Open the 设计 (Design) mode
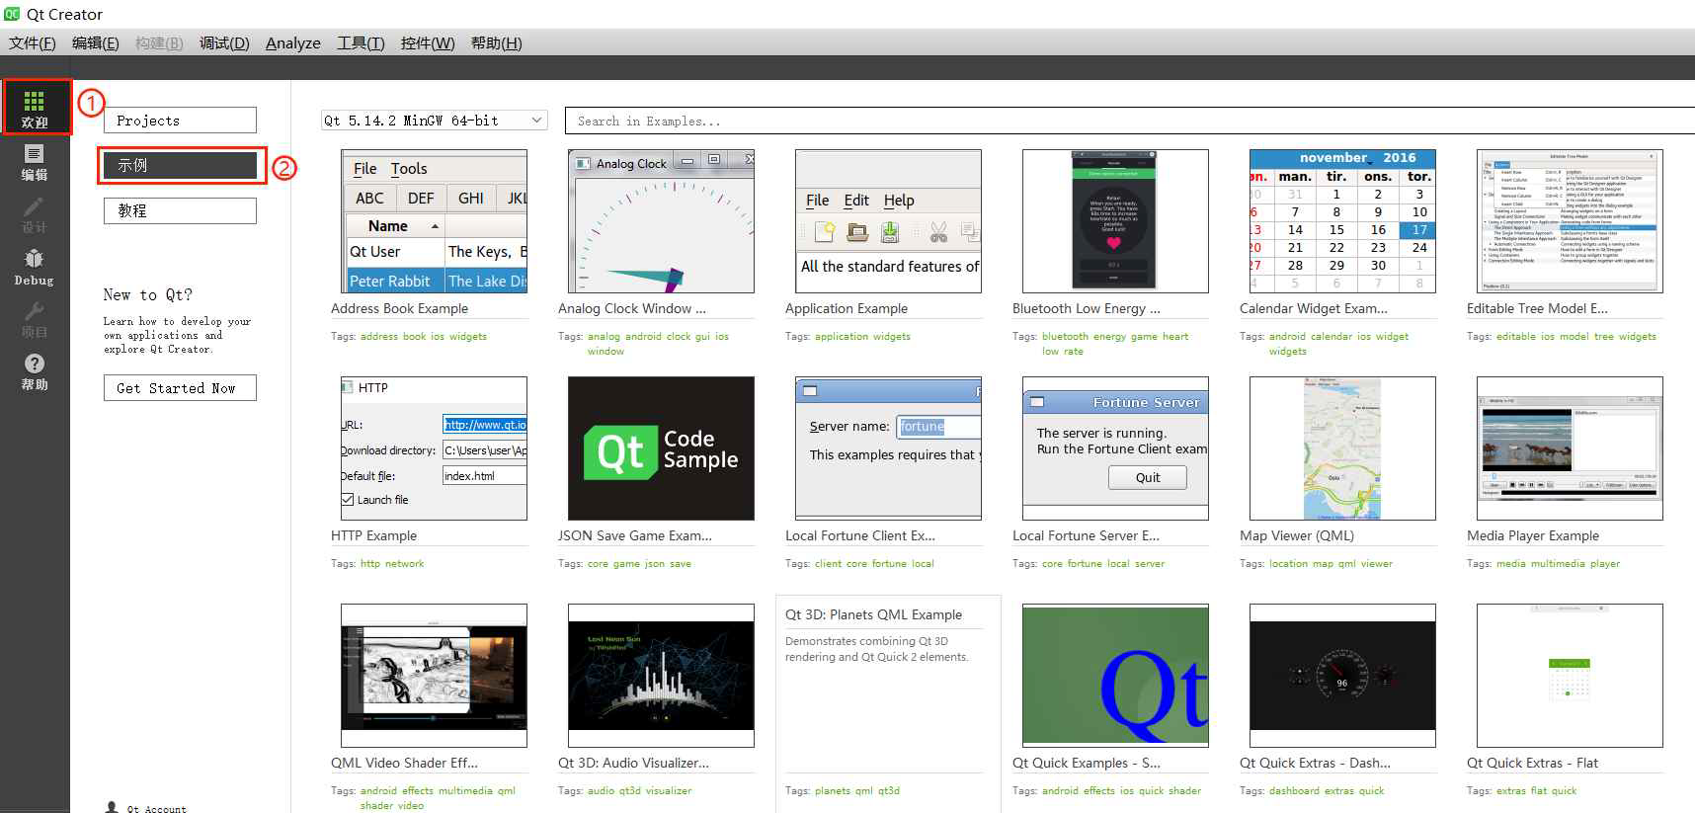This screenshot has height=813, width=1695. tap(35, 214)
